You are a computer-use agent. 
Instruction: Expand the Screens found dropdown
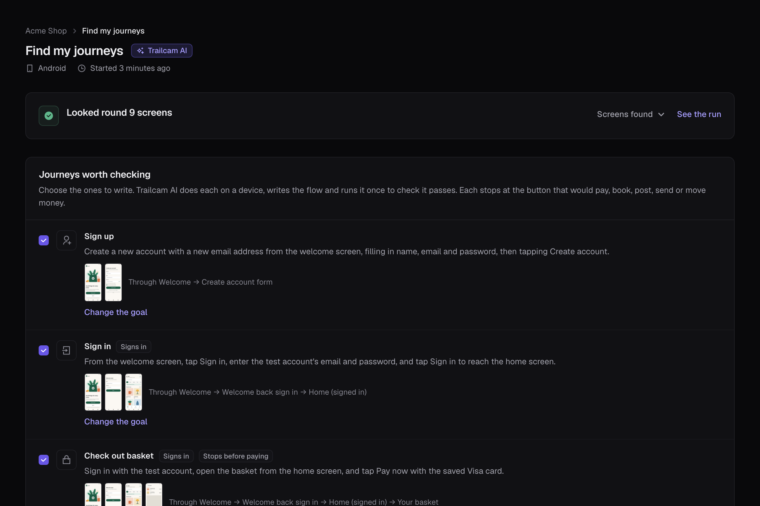pyautogui.click(x=631, y=114)
